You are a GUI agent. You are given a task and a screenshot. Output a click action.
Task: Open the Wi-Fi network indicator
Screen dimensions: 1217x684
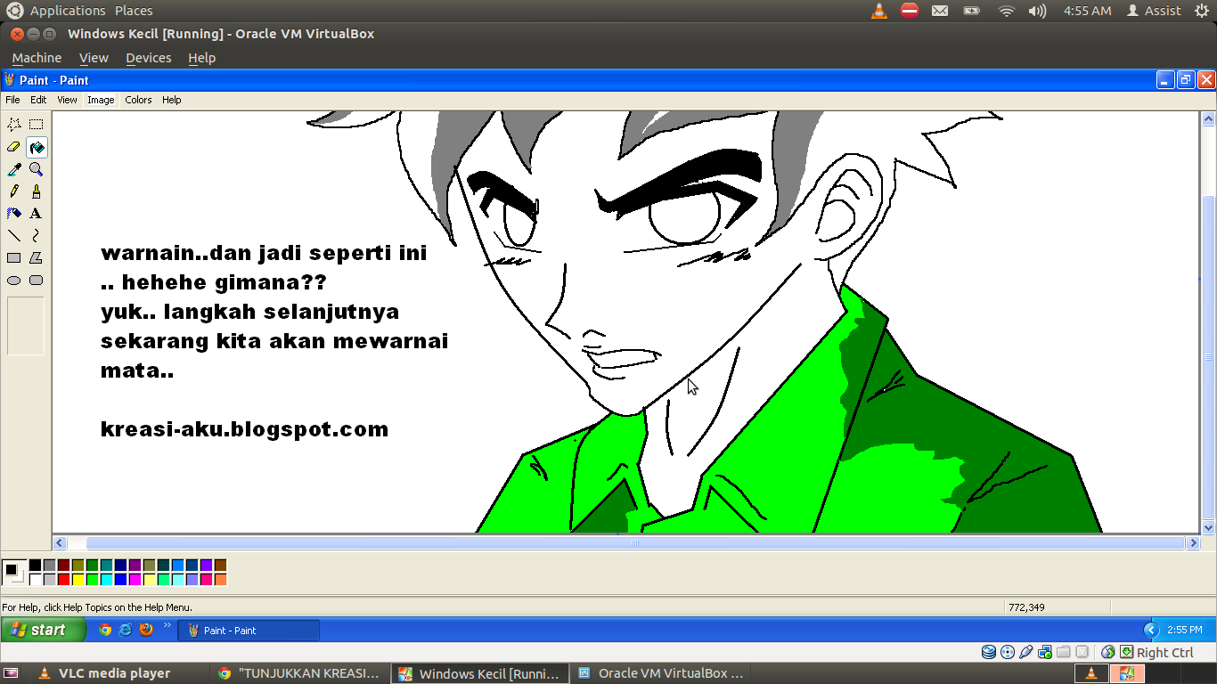(1007, 11)
